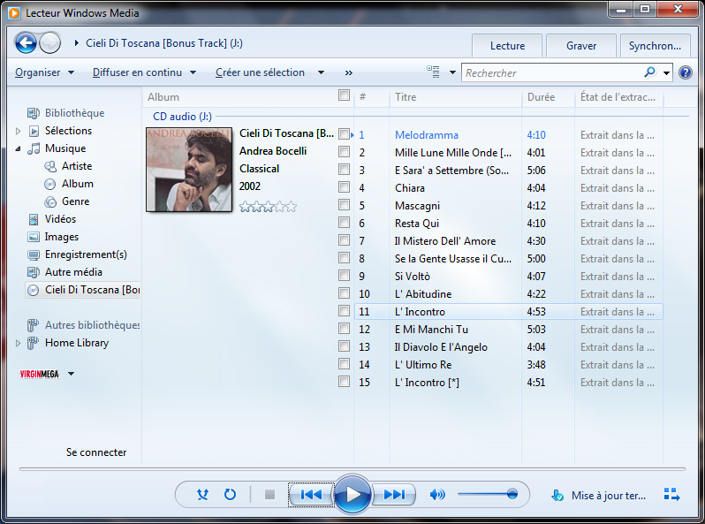
Task: Open the Images library
Action: 62,237
